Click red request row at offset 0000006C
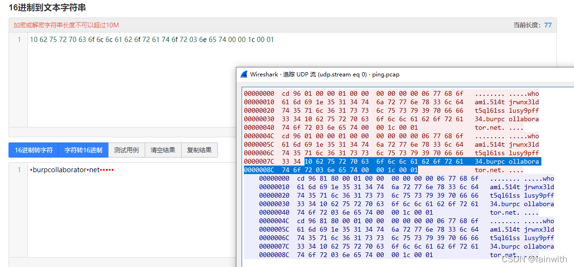Image resolution: width=574 pixels, height=267 pixels. [x=391, y=153]
